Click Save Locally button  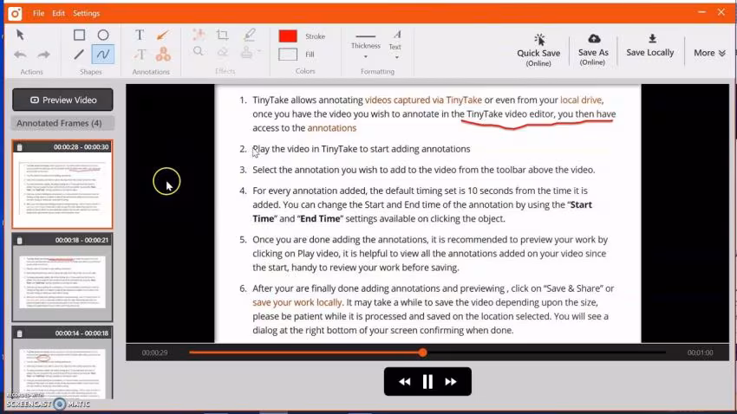pyautogui.click(x=650, y=46)
